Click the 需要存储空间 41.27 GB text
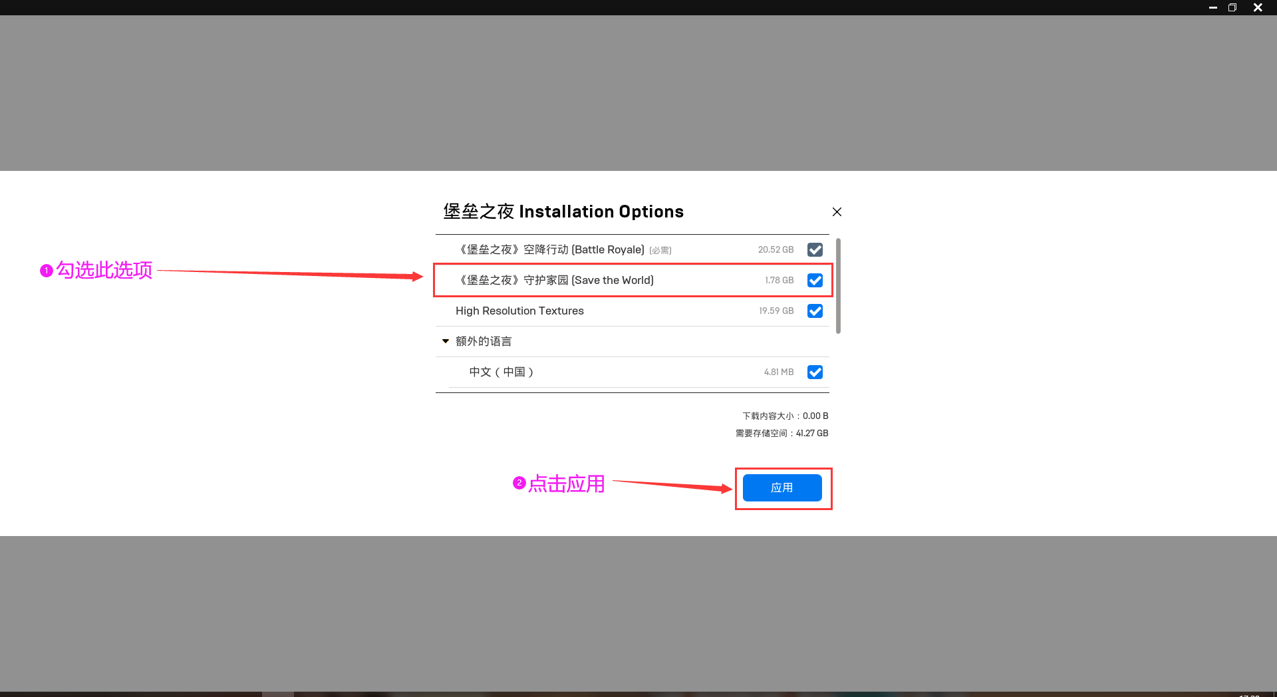 tap(781, 433)
